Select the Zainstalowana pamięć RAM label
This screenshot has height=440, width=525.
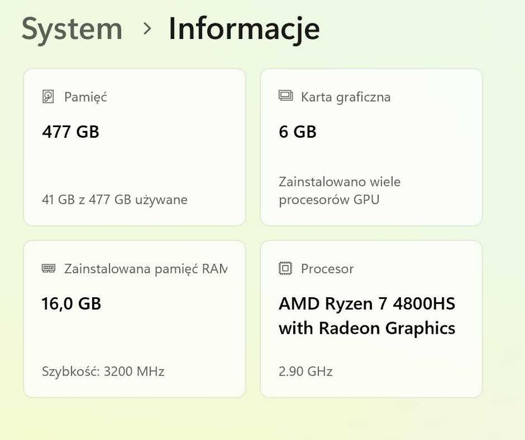(145, 269)
